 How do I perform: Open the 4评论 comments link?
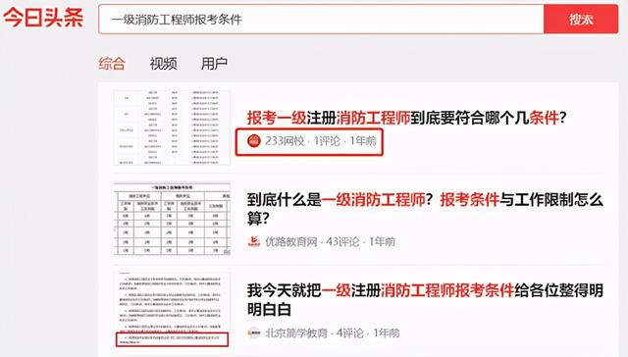(350, 332)
